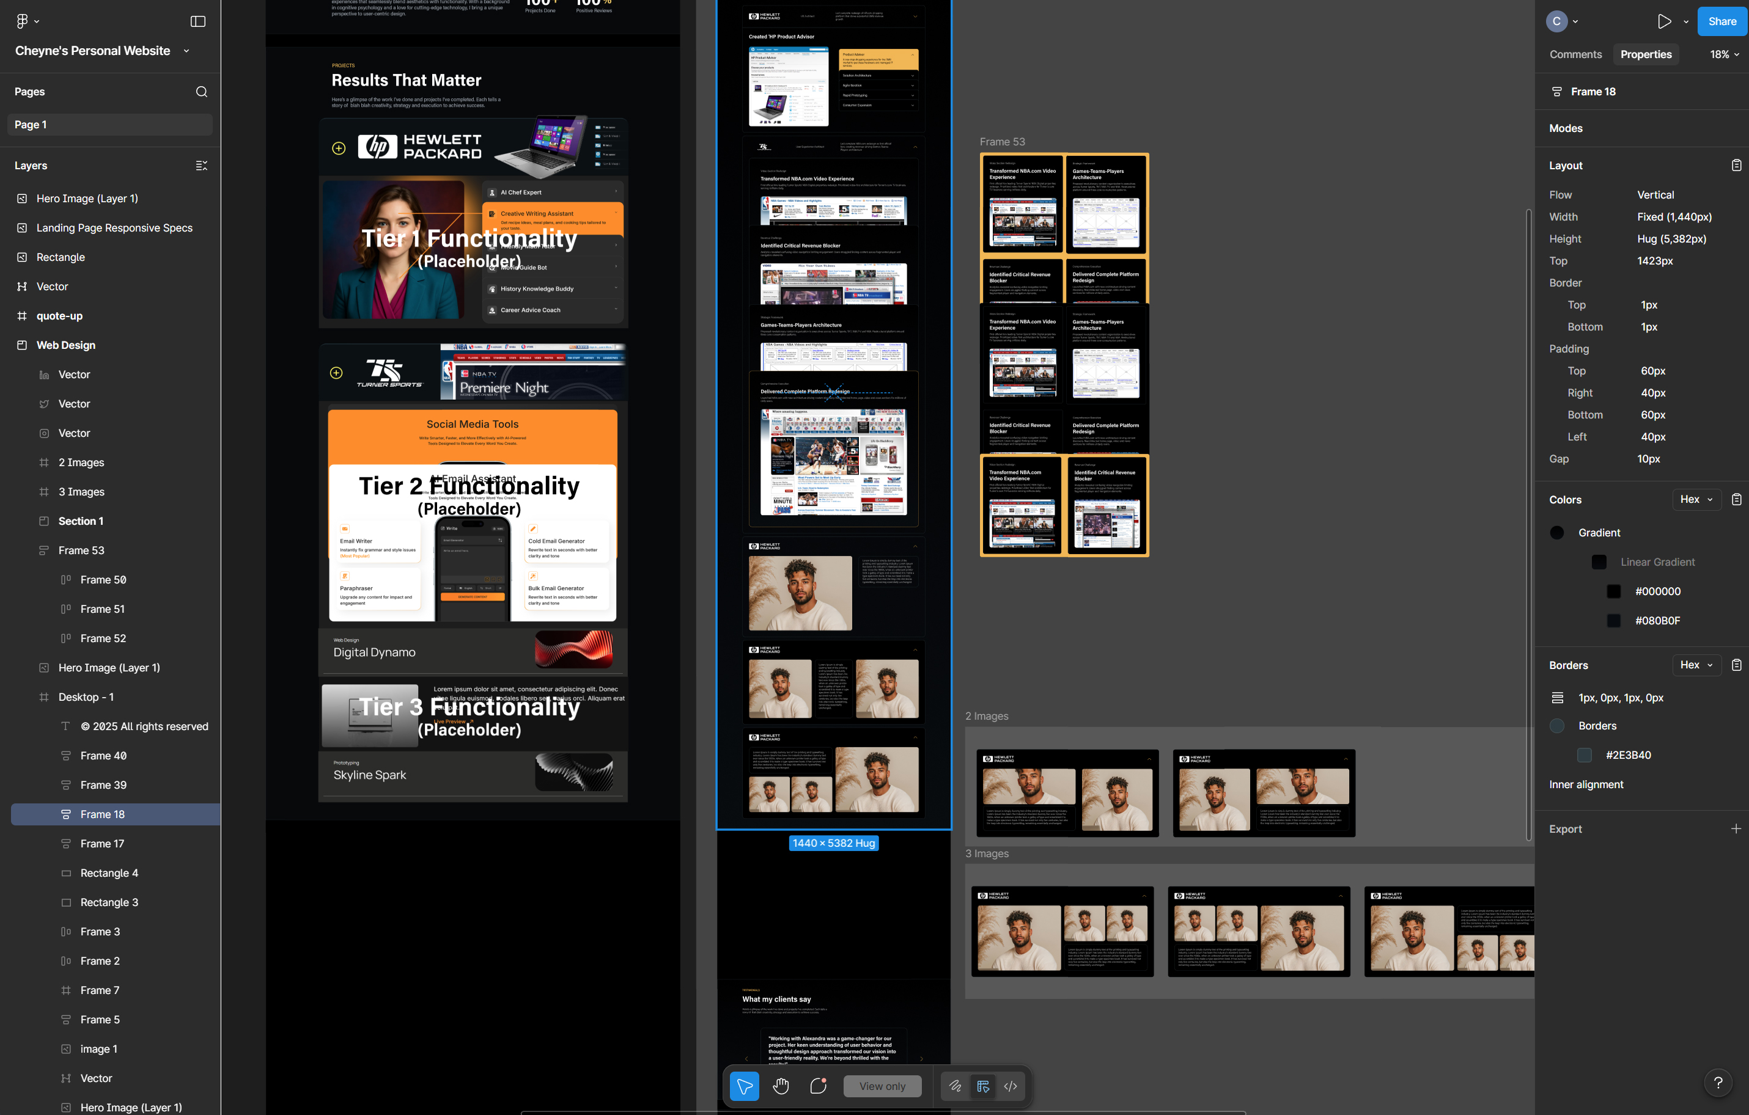The height and width of the screenshot is (1115, 1749).
Task: Select the Move tool in the bottom toolbar
Action: 744,1086
